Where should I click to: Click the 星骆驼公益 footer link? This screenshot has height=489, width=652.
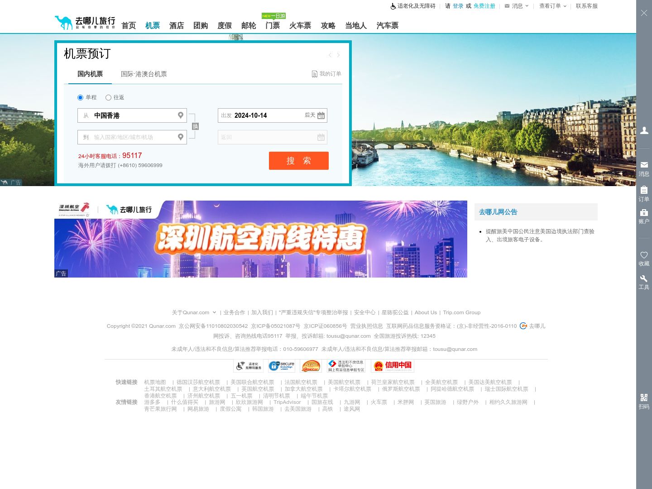tap(395, 312)
